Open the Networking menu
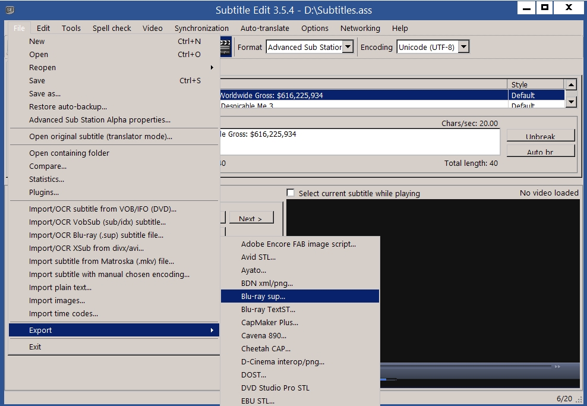This screenshot has width=587, height=406. click(360, 28)
